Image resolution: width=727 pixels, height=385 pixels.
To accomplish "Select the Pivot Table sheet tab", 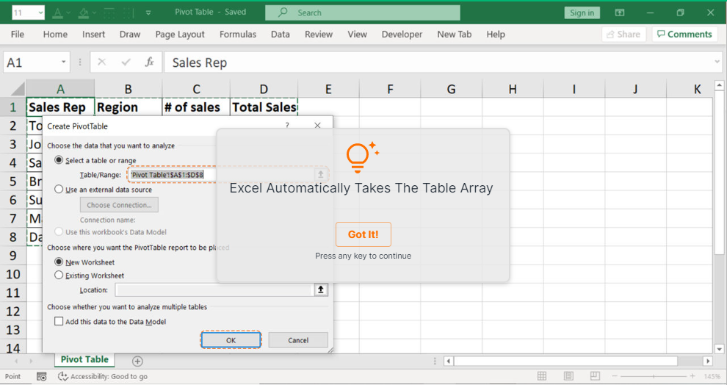I will (x=84, y=359).
